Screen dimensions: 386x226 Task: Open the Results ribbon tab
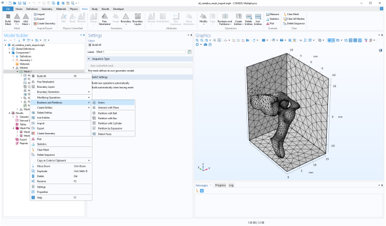click(x=105, y=9)
